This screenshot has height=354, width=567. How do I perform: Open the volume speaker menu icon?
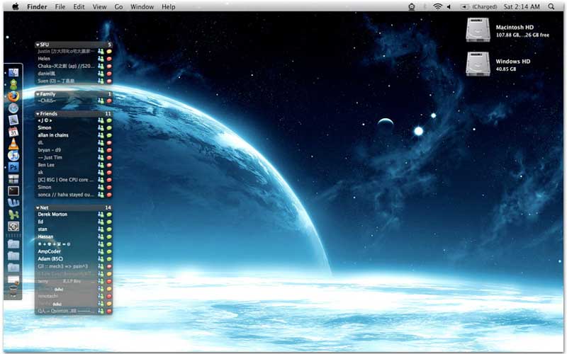(449, 6)
